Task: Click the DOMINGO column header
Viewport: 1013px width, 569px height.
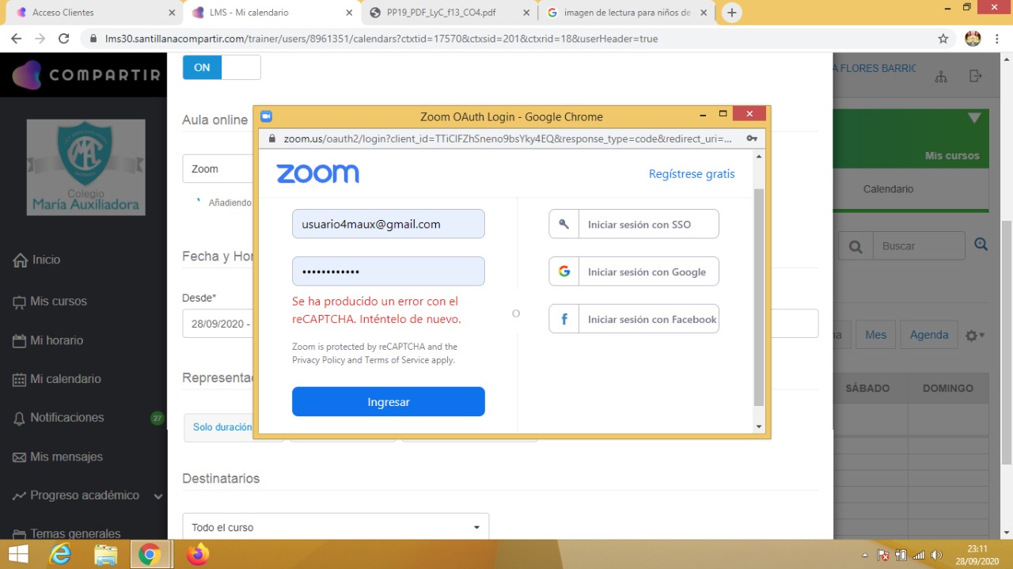Action: click(x=947, y=388)
